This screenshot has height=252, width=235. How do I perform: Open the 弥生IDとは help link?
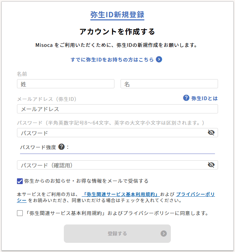pos(204,98)
